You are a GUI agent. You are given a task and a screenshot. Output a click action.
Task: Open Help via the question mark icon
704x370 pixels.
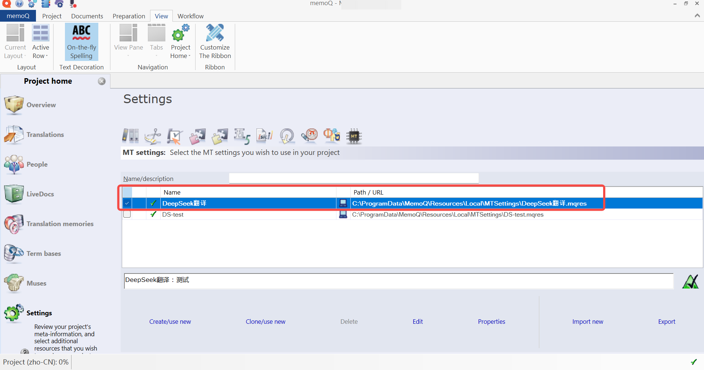point(19,4)
